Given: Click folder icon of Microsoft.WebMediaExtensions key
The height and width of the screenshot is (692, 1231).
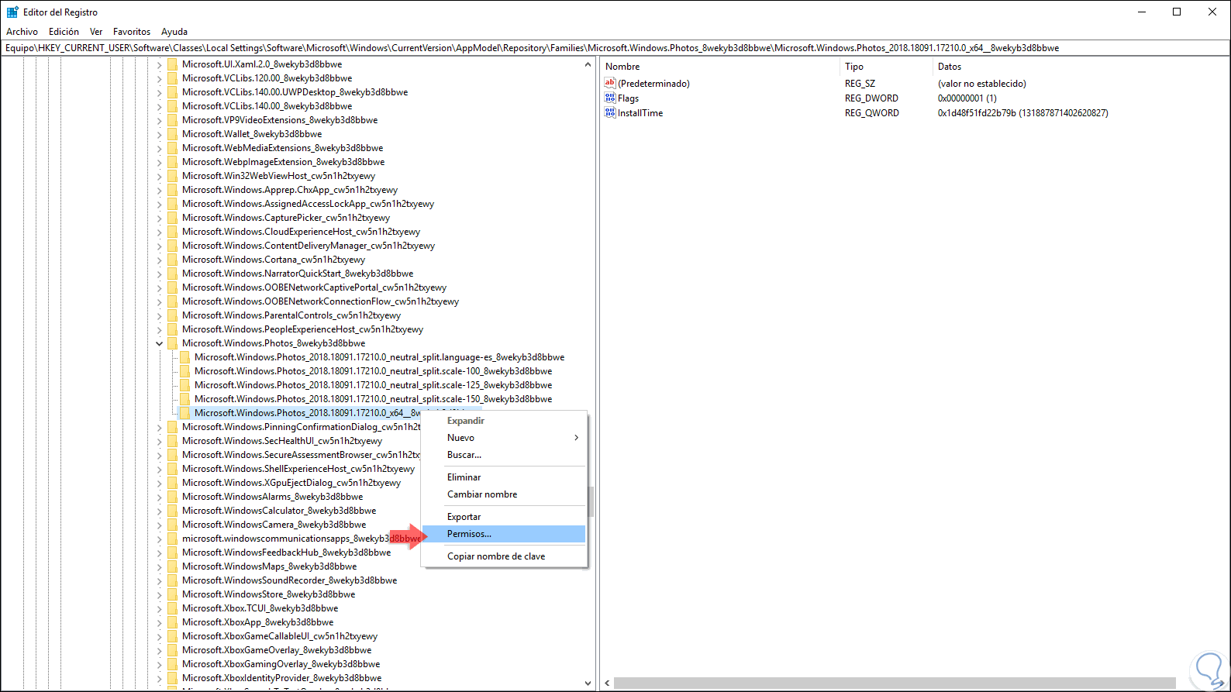Looking at the screenshot, I should click(172, 148).
